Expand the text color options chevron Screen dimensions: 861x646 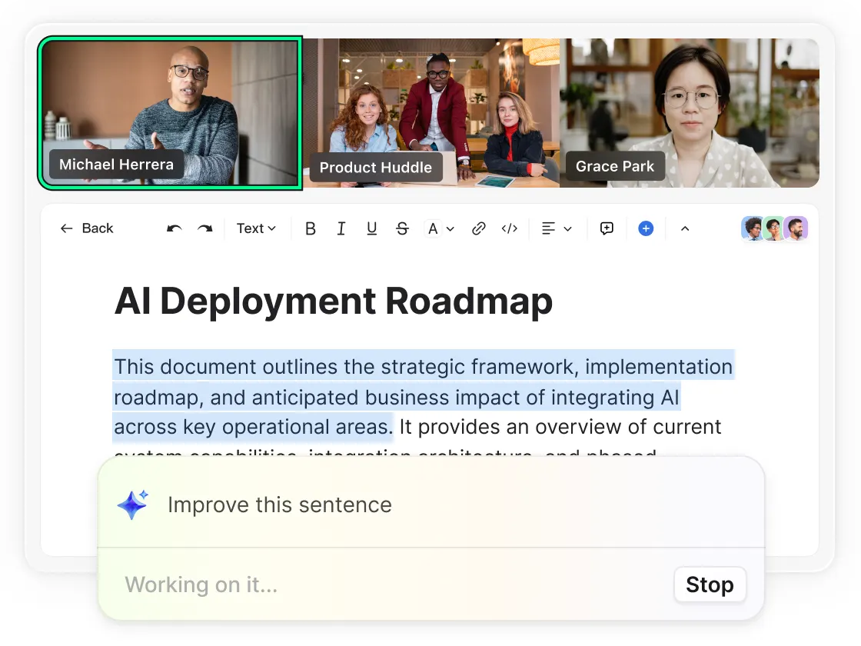(x=450, y=228)
